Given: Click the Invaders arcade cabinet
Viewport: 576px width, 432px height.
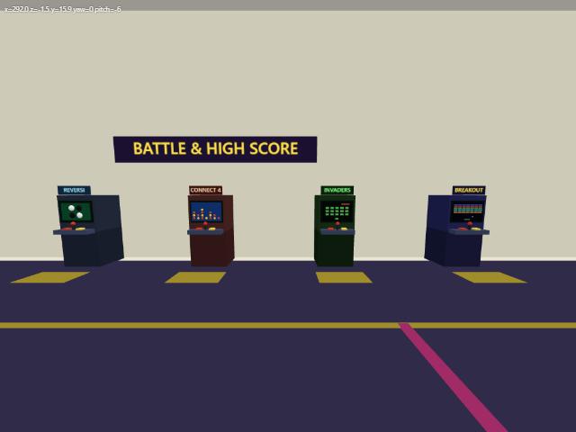Looking at the screenshot, I should point(336,226).
